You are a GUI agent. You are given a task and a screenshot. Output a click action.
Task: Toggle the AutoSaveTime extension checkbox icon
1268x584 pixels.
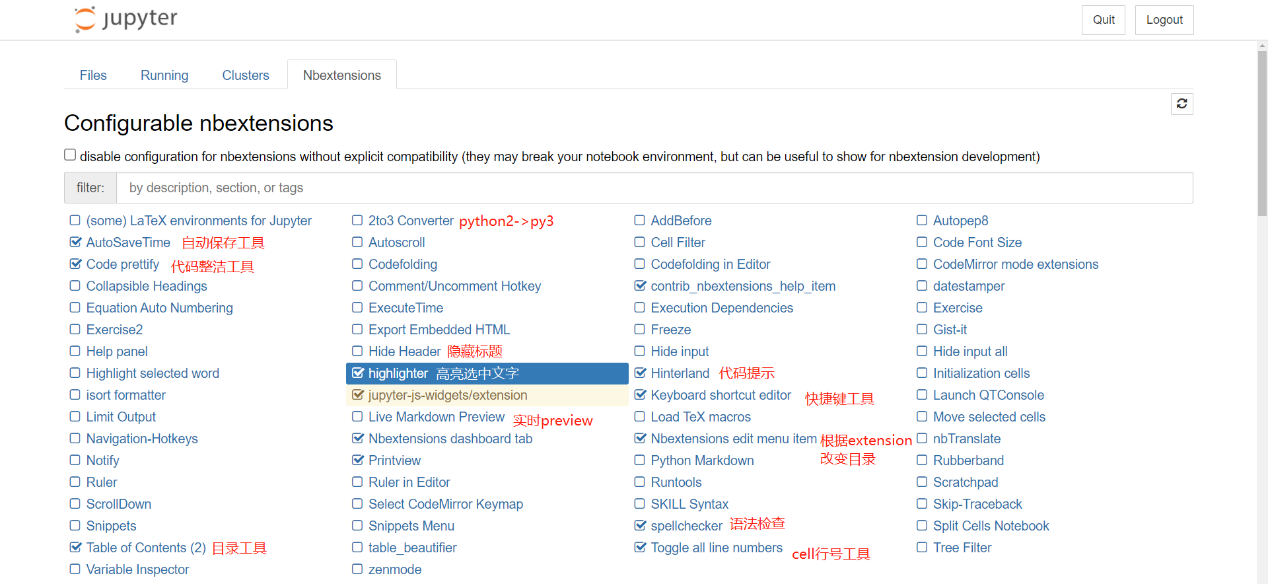click(75, 242)
